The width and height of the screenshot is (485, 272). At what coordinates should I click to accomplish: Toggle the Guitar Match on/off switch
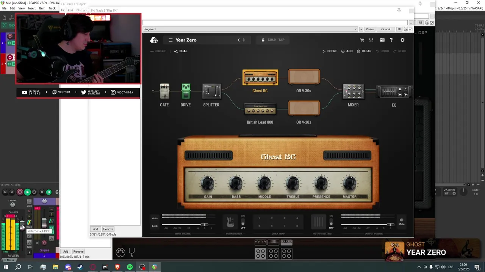point(243,222)
